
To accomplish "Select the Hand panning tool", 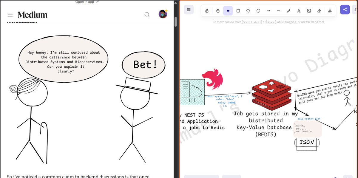I will [218, 11].
